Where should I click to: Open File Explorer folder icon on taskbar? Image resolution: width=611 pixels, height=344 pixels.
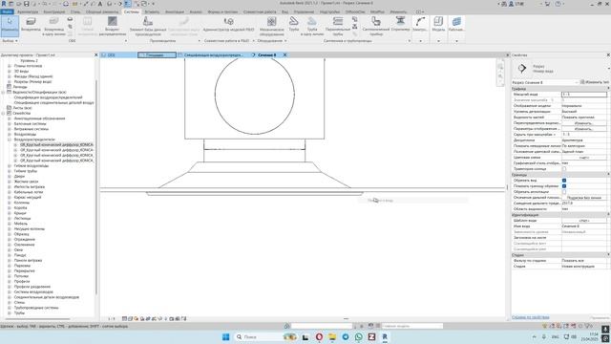point(332,336)
